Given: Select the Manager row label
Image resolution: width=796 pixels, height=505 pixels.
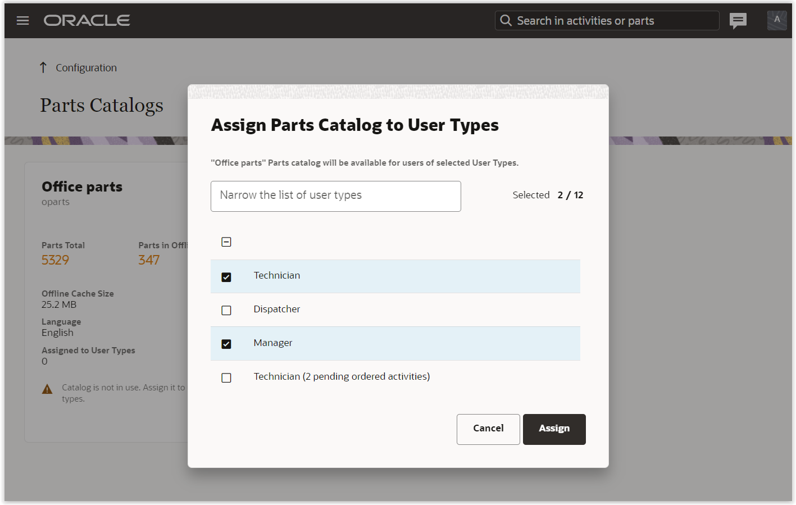Looking at the screenshot, I should [x=272, y=343].
